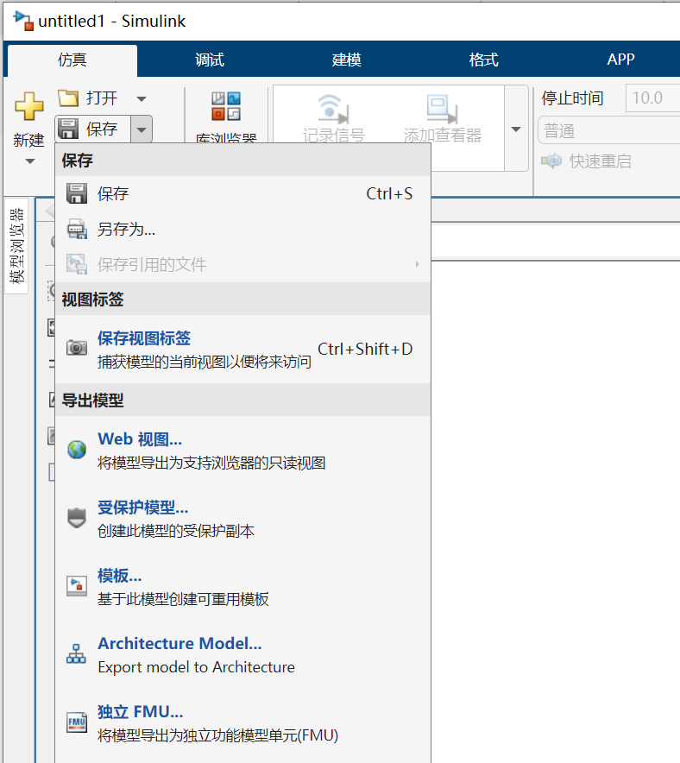
Task: Click the Save floppy disk toolbar icon
Action: pyautogui.click(x=68, y=129)
